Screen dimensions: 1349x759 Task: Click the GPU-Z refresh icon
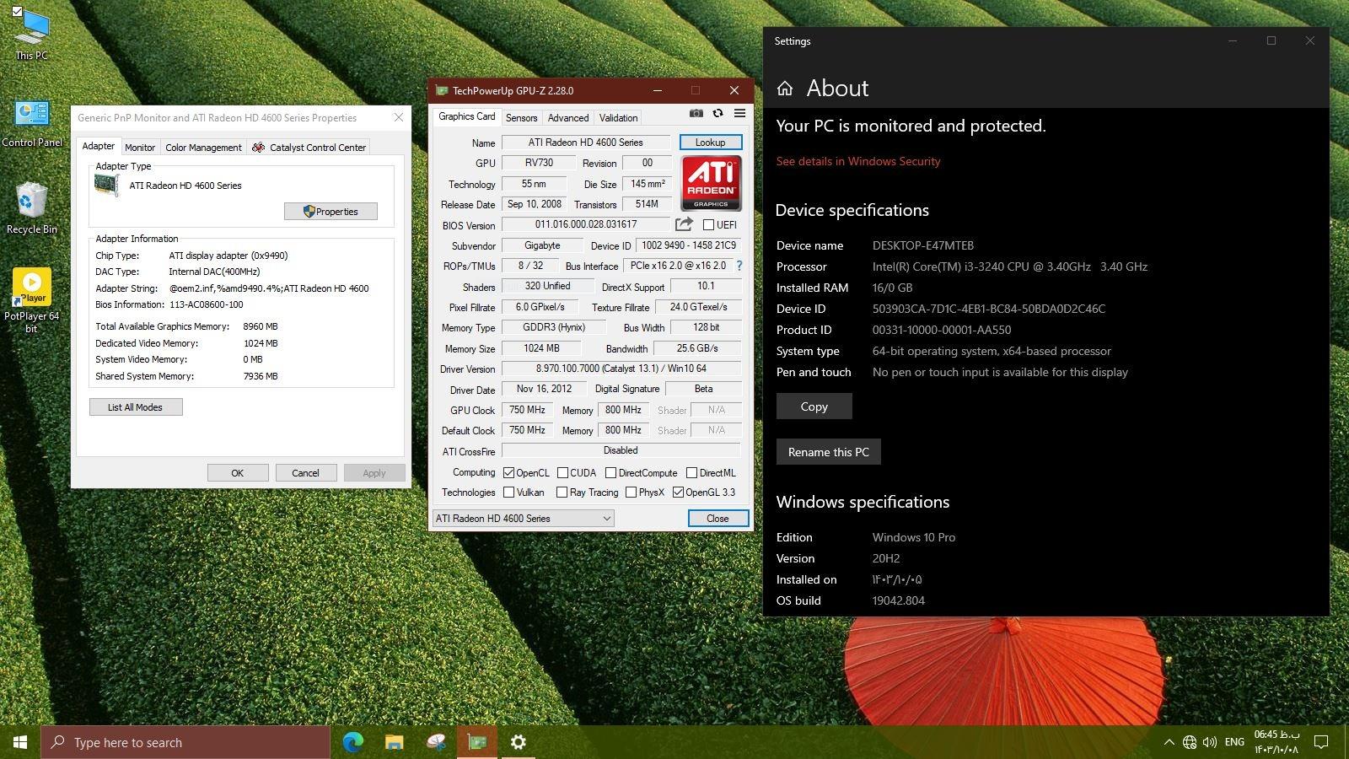coord(717,113)
